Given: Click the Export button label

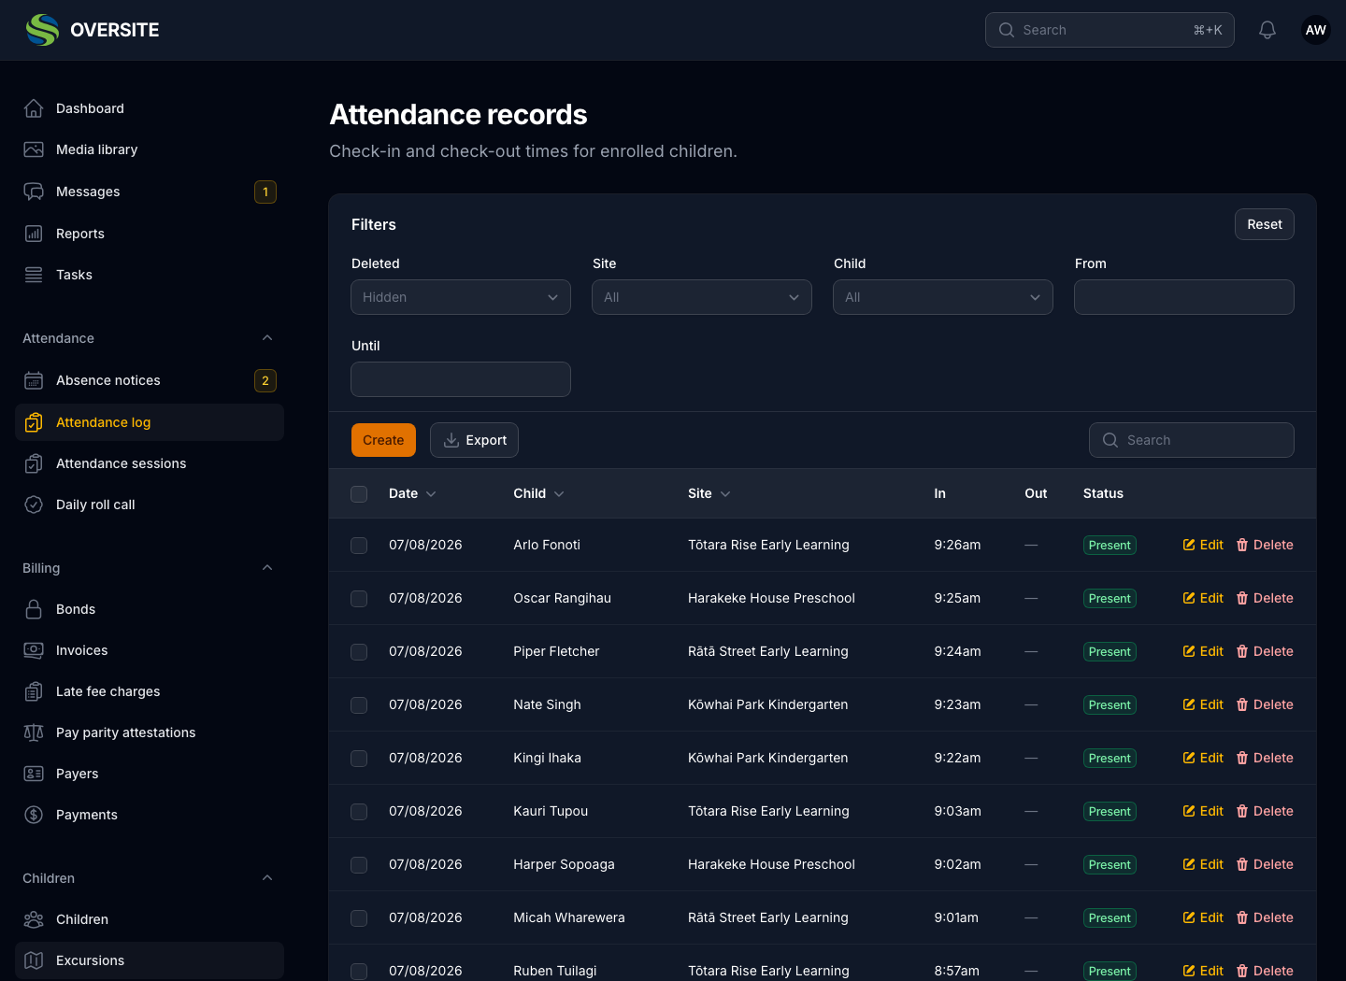Looking at the screenshot, I should [486, 440].
